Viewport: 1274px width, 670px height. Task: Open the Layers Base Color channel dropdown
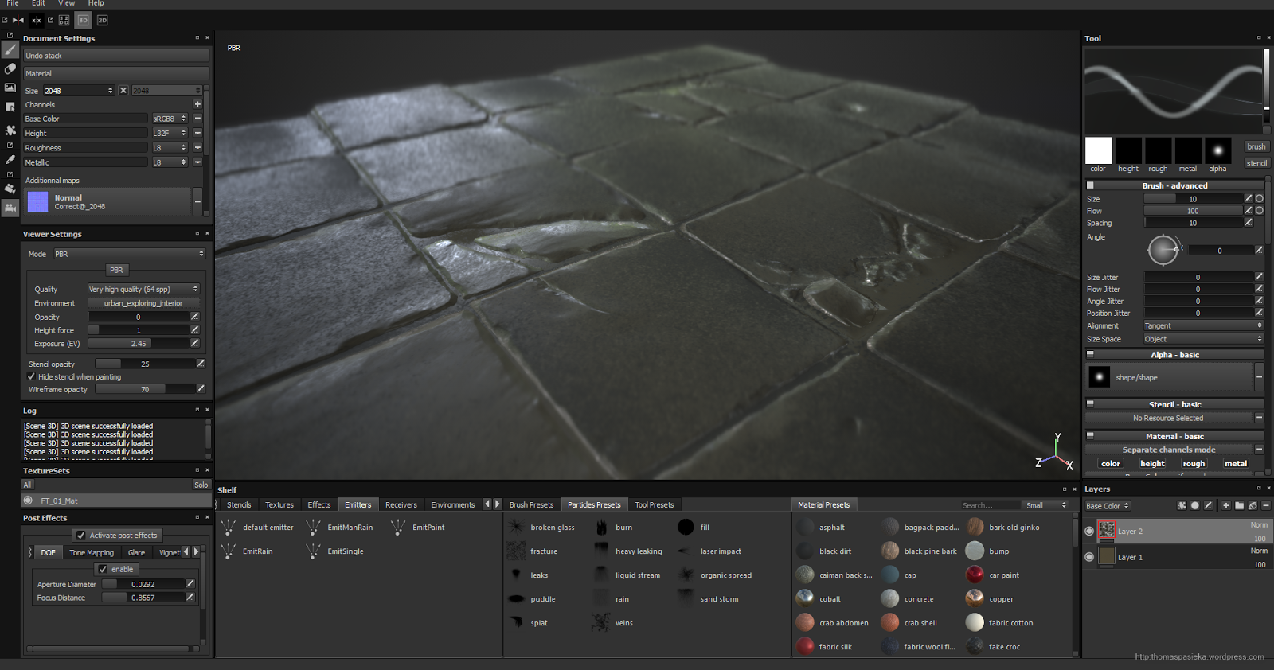1108,506
